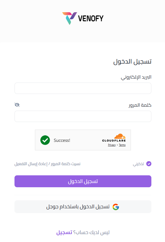
Task: Click the Google G icon
Action: tap(116, 207)
